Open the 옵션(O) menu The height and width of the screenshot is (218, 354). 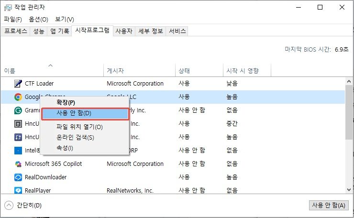(38, 20)
